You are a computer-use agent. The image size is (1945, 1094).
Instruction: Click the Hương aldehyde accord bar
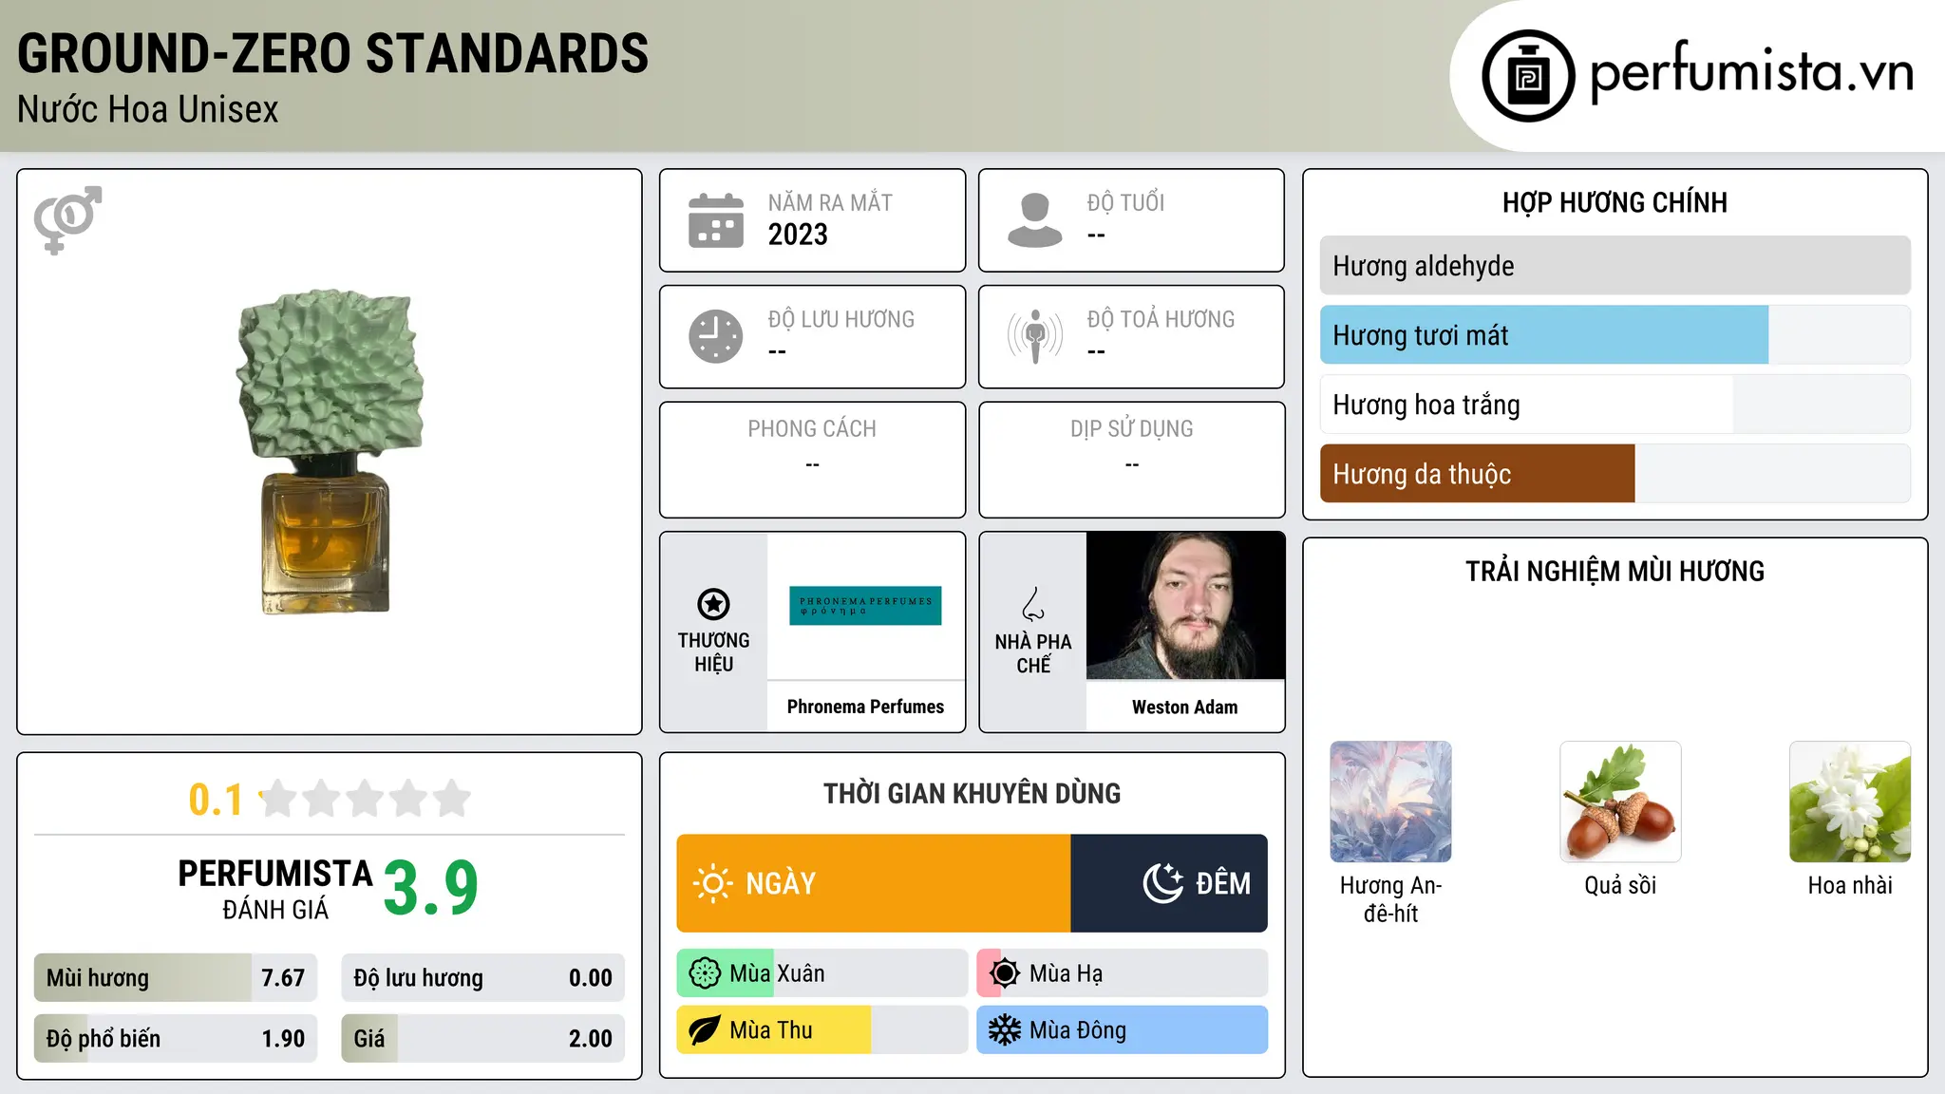[x=1615, y=266]
